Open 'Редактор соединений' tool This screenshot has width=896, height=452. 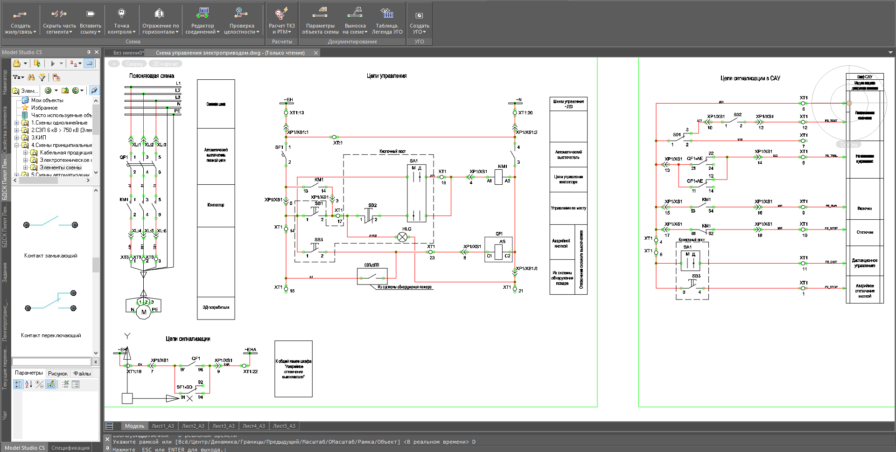tap(203, 21)
